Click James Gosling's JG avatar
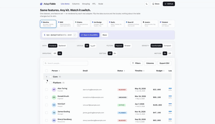Image resolution: width=215 pixels, height=124 pixels. click(54, 113)
